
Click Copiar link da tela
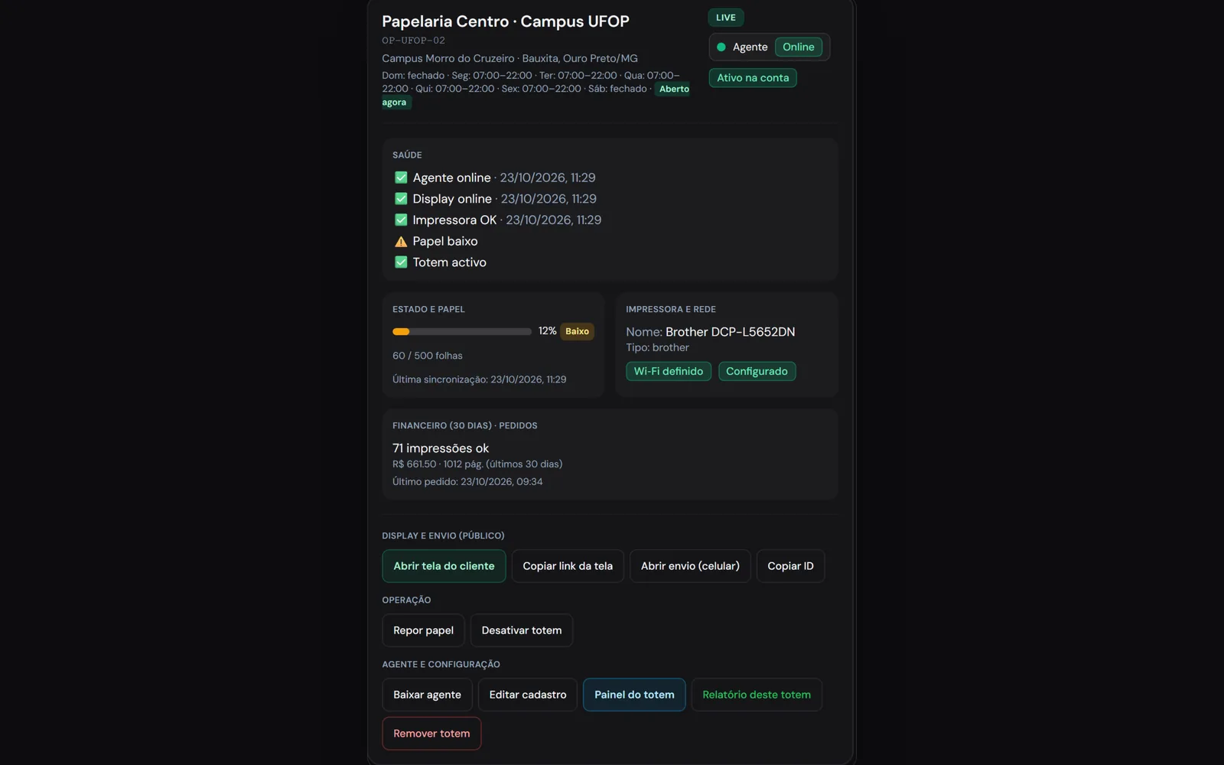point(568,566)
